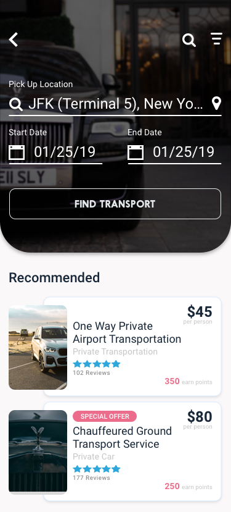Open the BMW airport transportation thumbnail
231x512 pixels.
click(x=38, y=348)
